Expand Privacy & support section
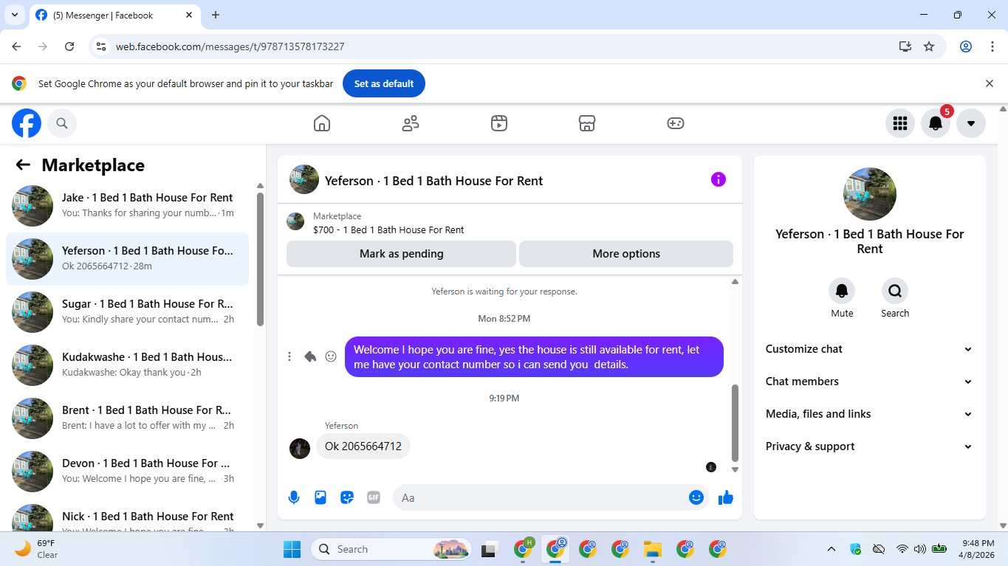This screenshot has height=566, width=1008. (869, 446)
